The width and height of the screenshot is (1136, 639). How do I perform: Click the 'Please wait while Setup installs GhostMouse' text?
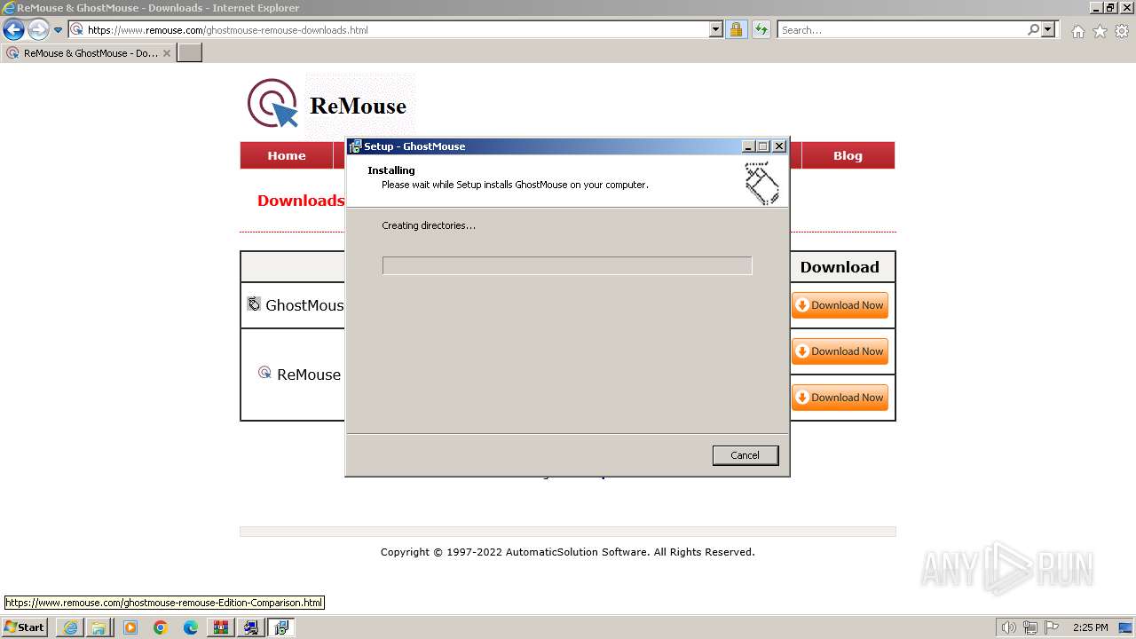515,185
